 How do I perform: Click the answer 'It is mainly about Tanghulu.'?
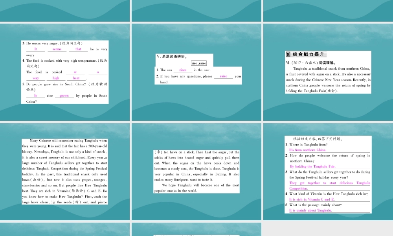310,210
